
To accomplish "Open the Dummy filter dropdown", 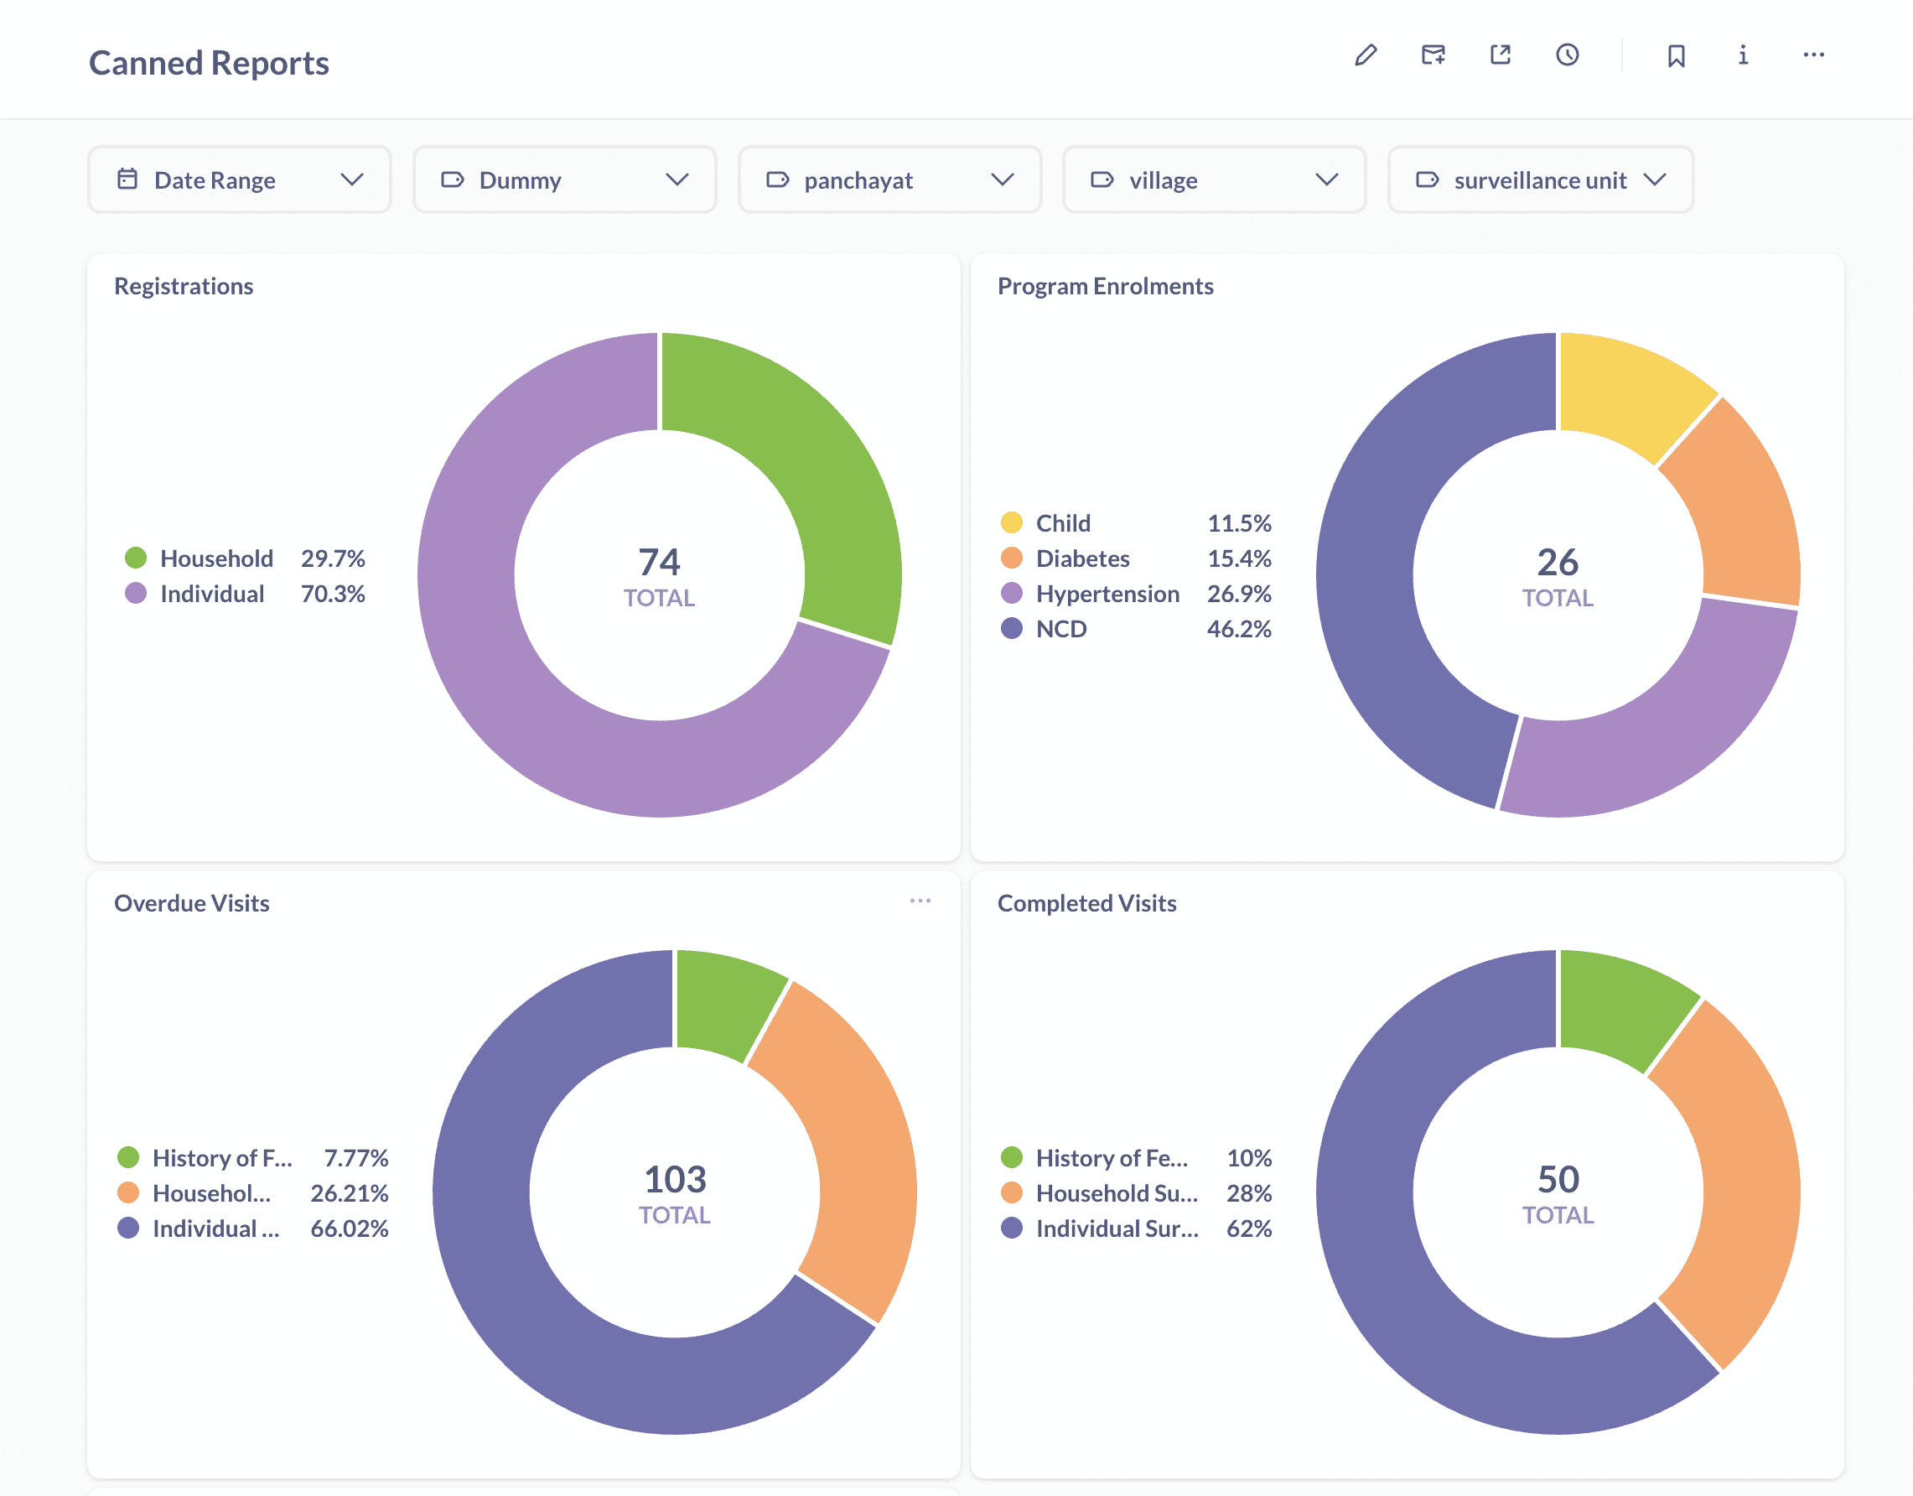I will [564, 179].
